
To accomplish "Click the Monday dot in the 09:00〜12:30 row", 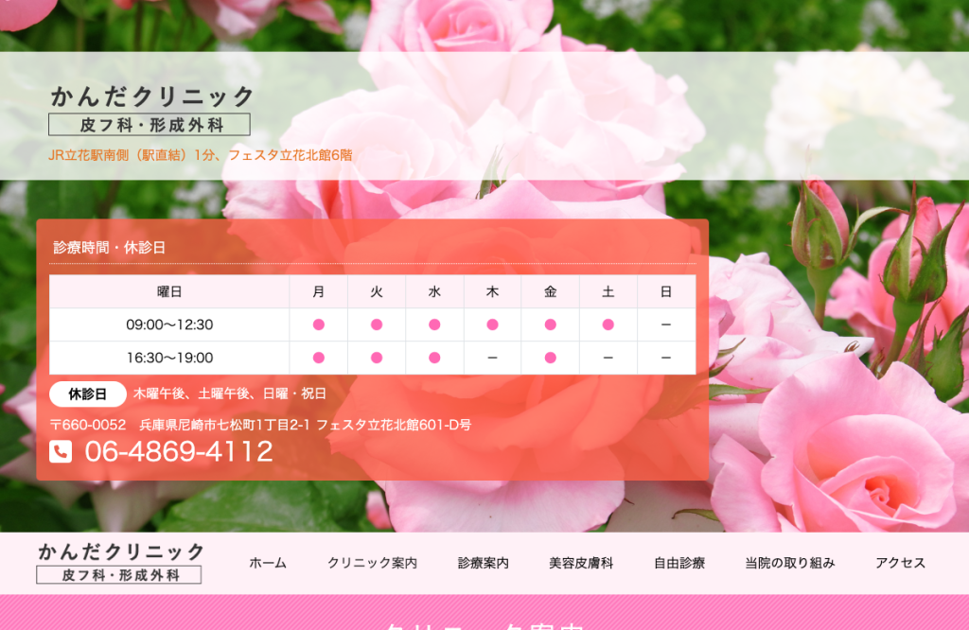I will pos(318,324).
